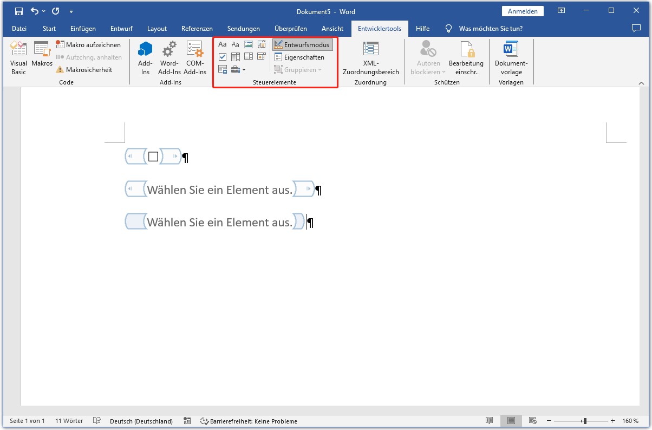This screenshot has width=652, height=430.
Task: Select the Makros icon
Action: coord(42,57)
